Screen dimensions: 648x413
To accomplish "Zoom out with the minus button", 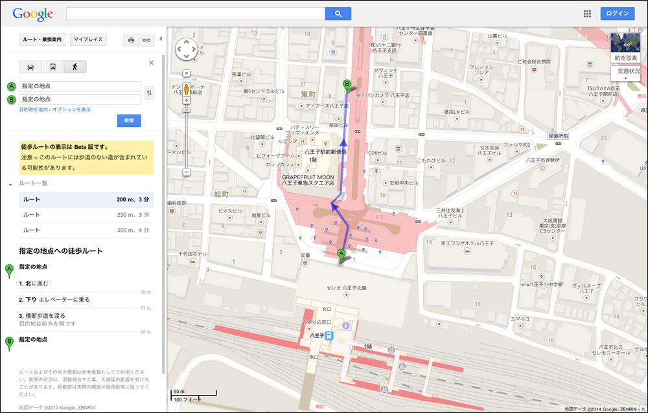I will pos(187,172).
